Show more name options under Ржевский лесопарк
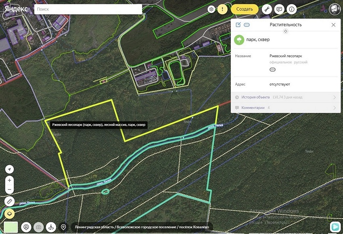 (x=272, y=70)
